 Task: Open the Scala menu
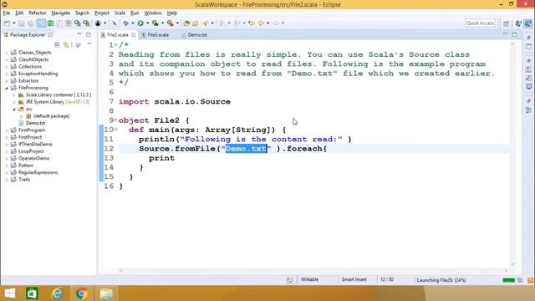[120, 13]
